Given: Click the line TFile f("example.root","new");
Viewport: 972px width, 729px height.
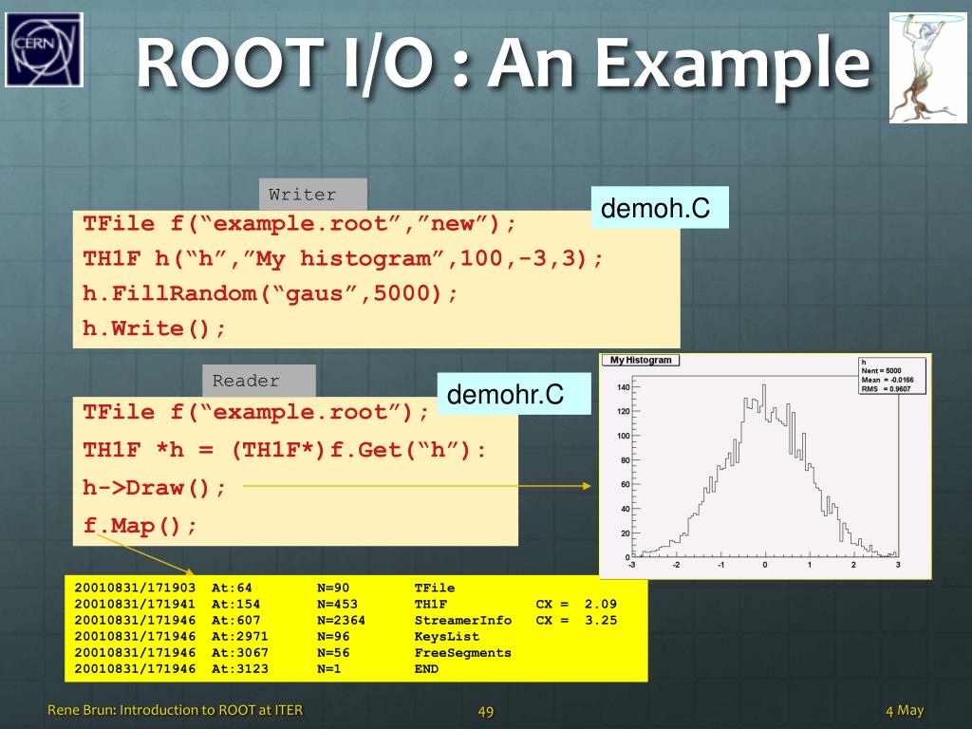Looking at the screenshot, I should (299, 224).
